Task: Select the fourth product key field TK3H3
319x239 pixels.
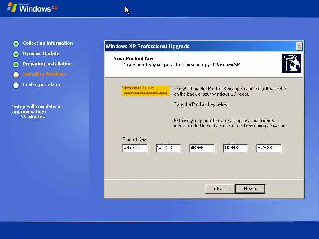Action: (x=235, y=148)
